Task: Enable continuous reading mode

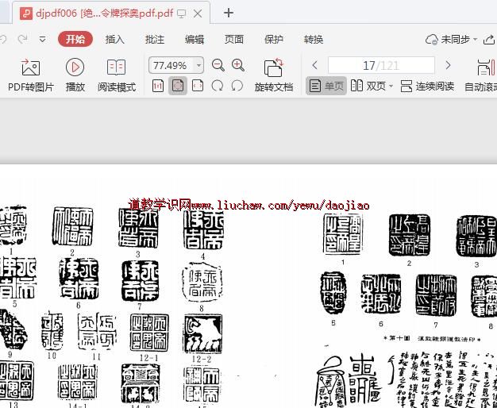Action: point(427,86)
